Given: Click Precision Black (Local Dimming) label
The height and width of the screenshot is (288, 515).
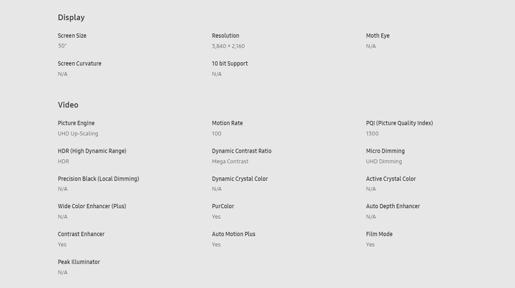Looking at the screenshot, I should click(98, 179).
